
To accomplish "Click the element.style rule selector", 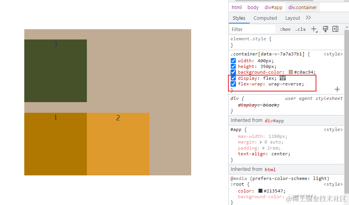I will coord(248,39).
